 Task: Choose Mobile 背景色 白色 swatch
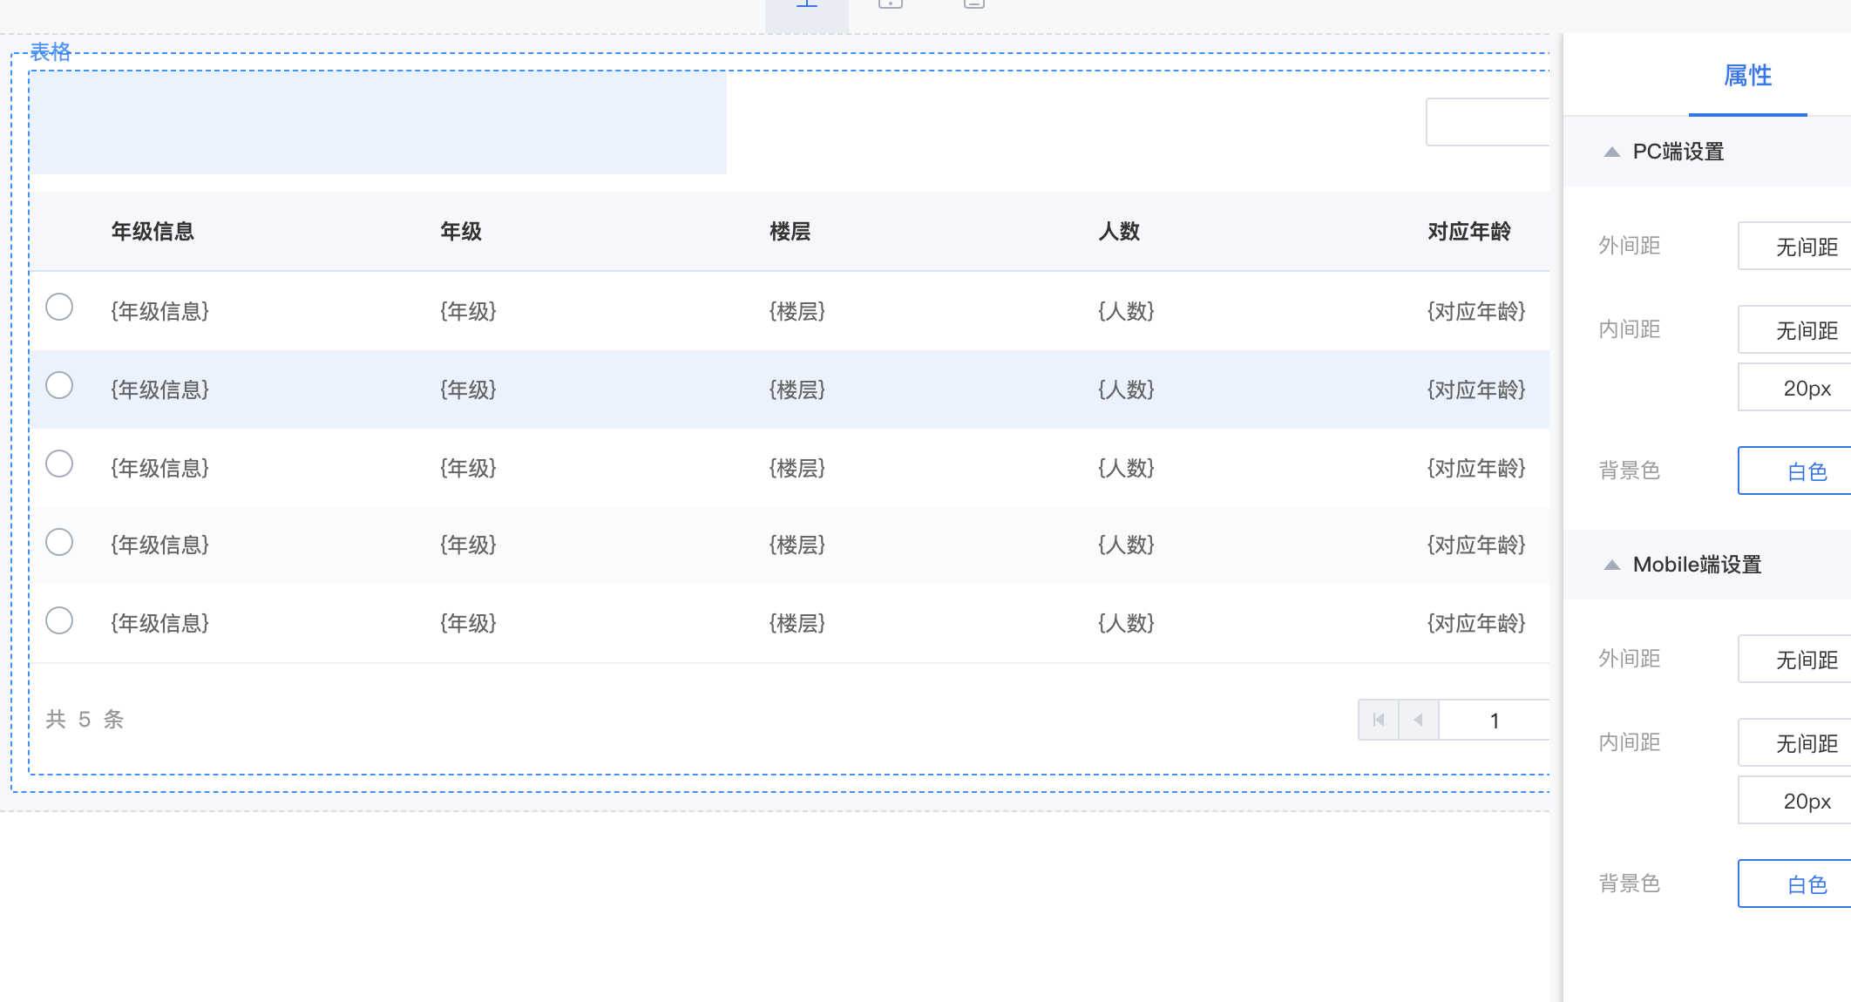(x=1793, y=884)
